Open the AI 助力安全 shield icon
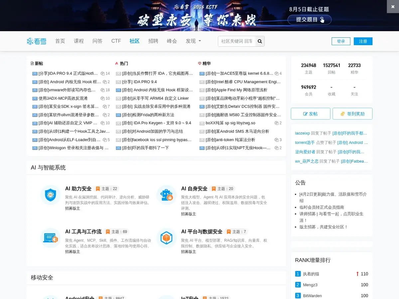The width and height of the screenshot is (399, 299). click(50, 195)
